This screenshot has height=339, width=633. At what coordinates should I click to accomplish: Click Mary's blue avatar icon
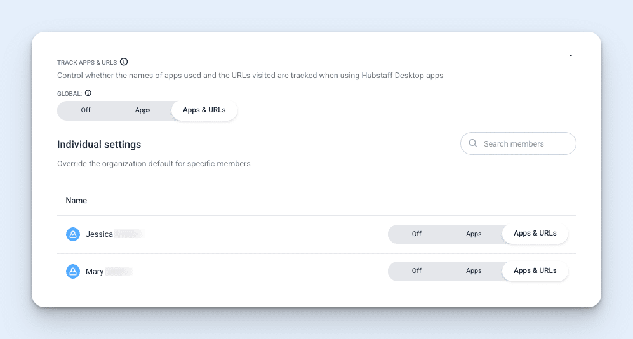click(73, 271)
